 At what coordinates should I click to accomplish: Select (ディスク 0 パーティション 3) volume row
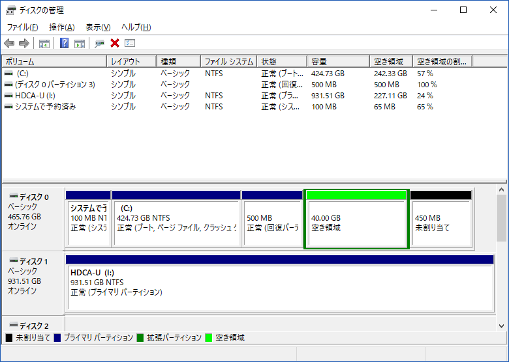tap(55, 85)
